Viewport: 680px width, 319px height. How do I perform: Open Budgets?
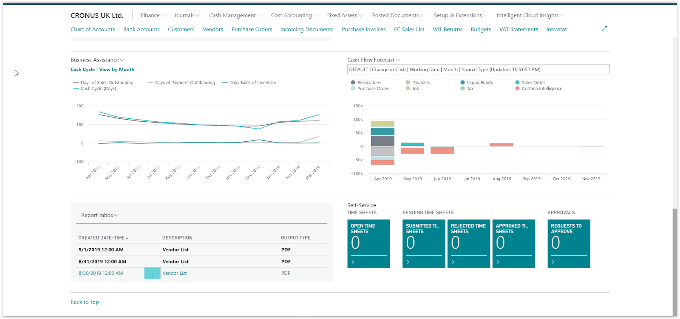[x=481, y=29]
